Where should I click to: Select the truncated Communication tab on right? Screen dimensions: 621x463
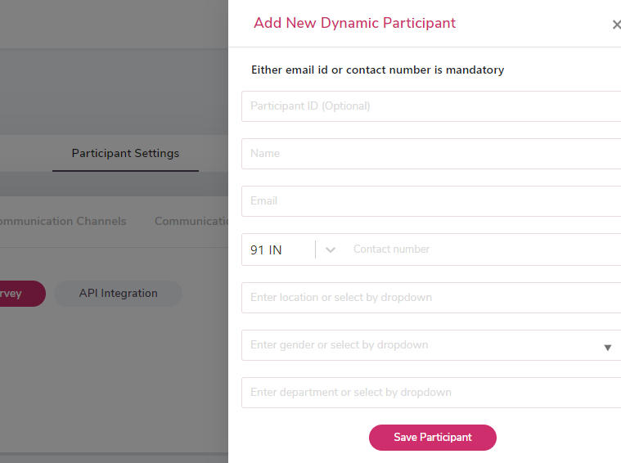tap(191, 222)
